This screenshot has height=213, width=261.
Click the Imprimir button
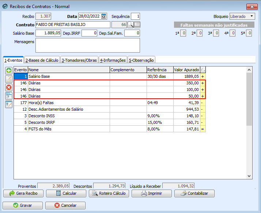coord(152,193)
